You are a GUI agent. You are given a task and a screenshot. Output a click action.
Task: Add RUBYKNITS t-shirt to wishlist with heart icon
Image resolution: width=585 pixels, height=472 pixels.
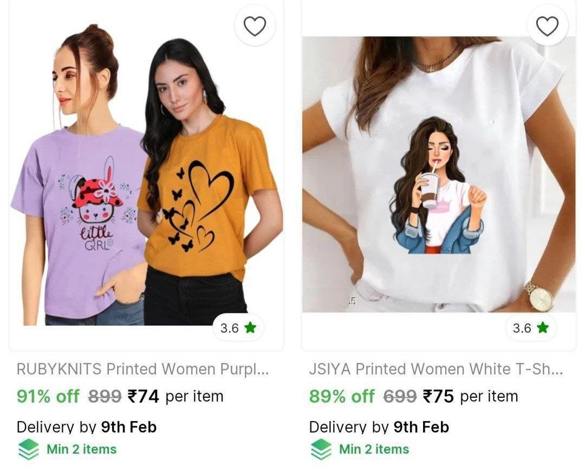(255, 26)
